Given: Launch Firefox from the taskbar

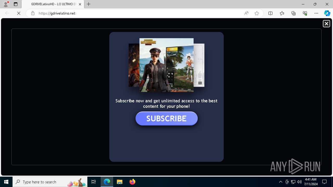Looking at the screenshot, I should click(132, 182).
